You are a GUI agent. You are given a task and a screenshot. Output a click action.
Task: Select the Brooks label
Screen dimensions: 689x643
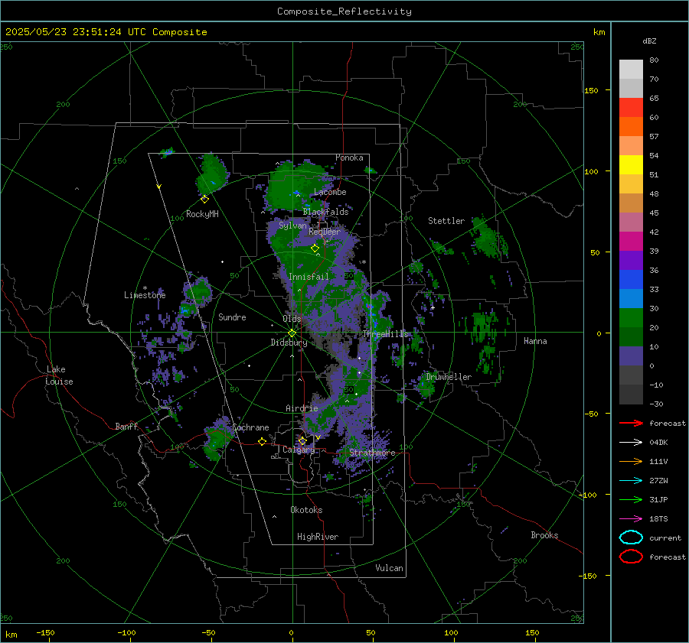[544, 535]
